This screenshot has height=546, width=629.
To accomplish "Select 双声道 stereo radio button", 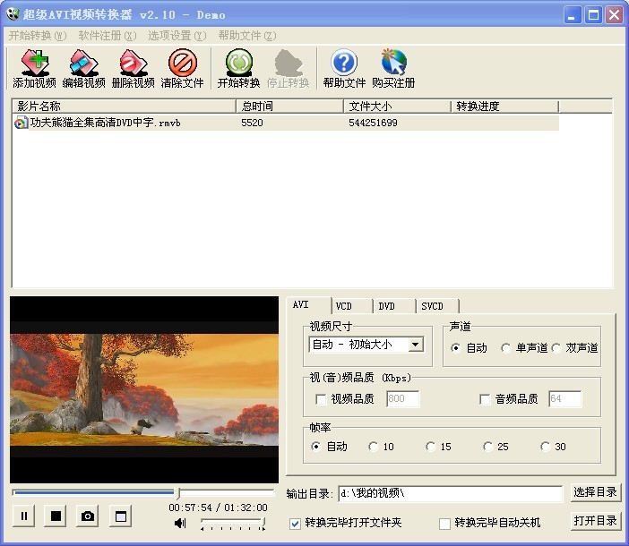I will point(556,347).
